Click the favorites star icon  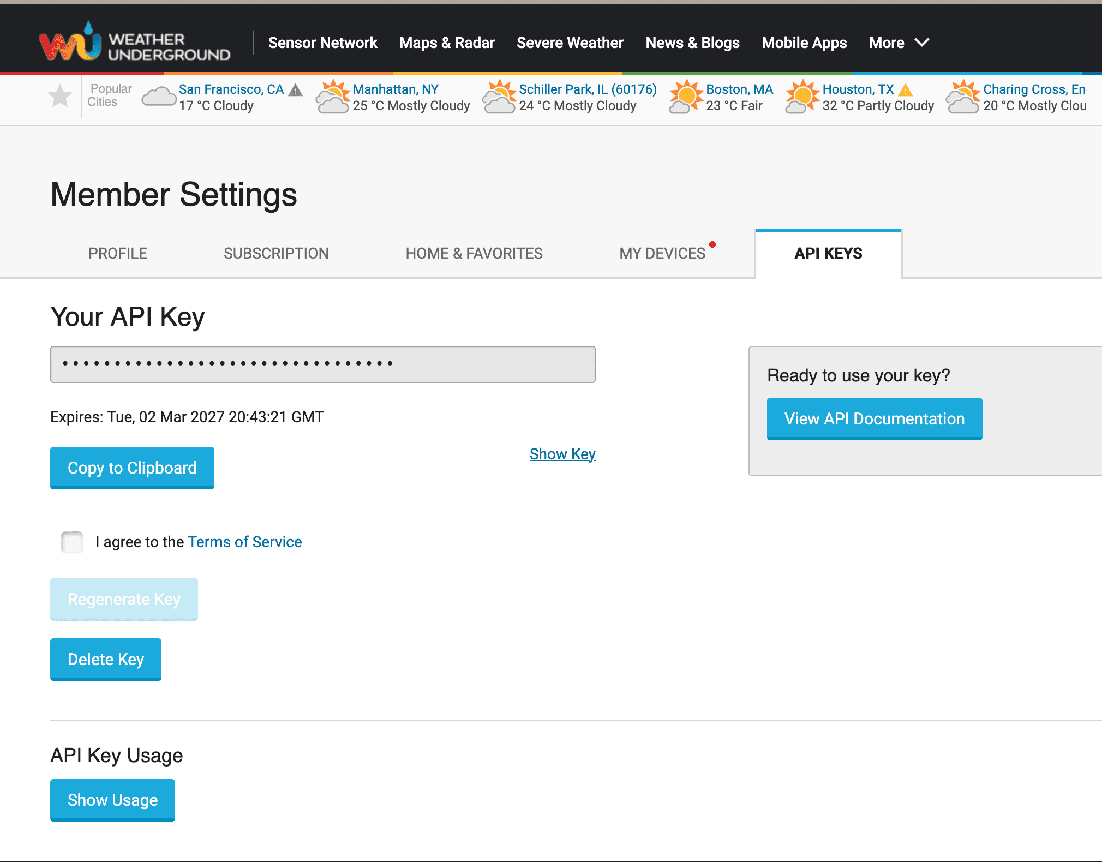coord(60,97)
